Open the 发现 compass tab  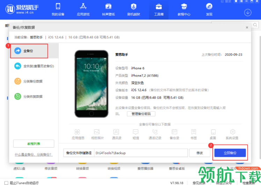[209, 10]
